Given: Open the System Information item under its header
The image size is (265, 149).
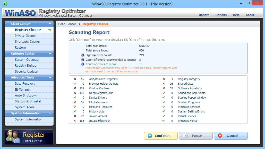Looking at the screenshot, I should 29,119.
